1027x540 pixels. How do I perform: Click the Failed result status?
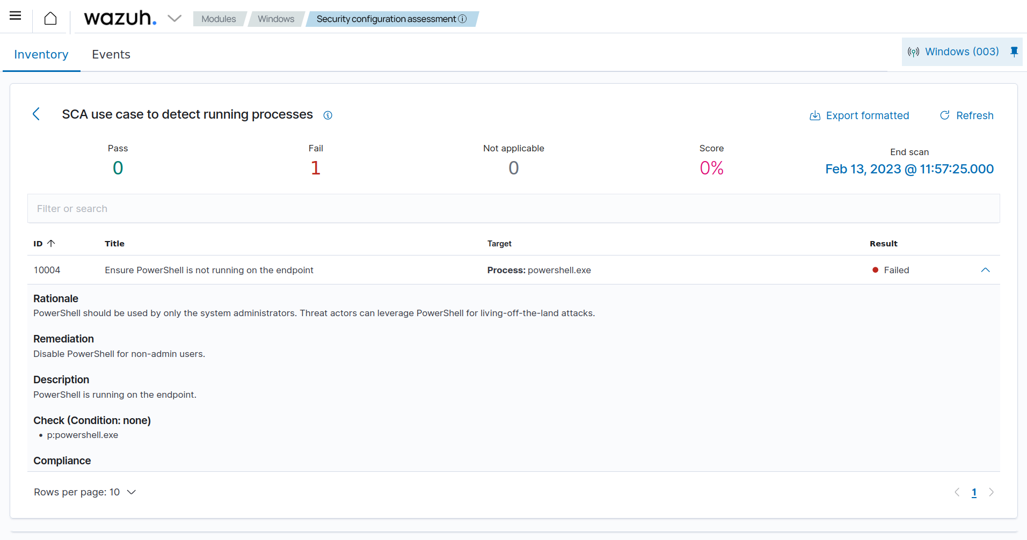click(891, 270)
